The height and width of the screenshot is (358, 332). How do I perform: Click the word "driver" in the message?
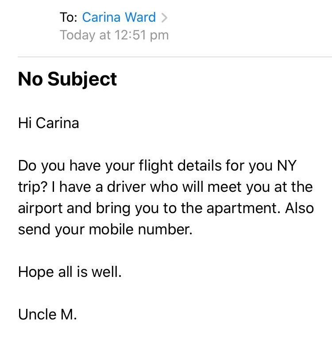click(x=127, y=187)
